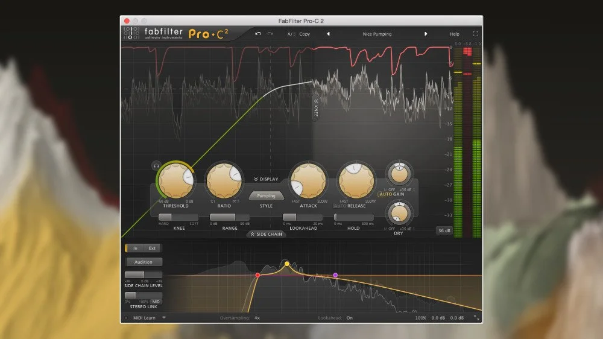Click the MIDI indicator dot icon
This screenshot has width=603, height=339.
pyautogui.click(x=126, y=318)
